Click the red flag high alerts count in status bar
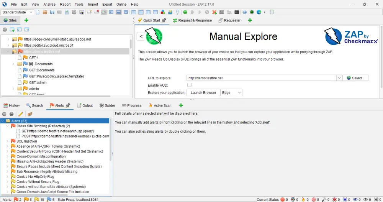The height and width of the screenshot is (202, 383). point(18,200)
